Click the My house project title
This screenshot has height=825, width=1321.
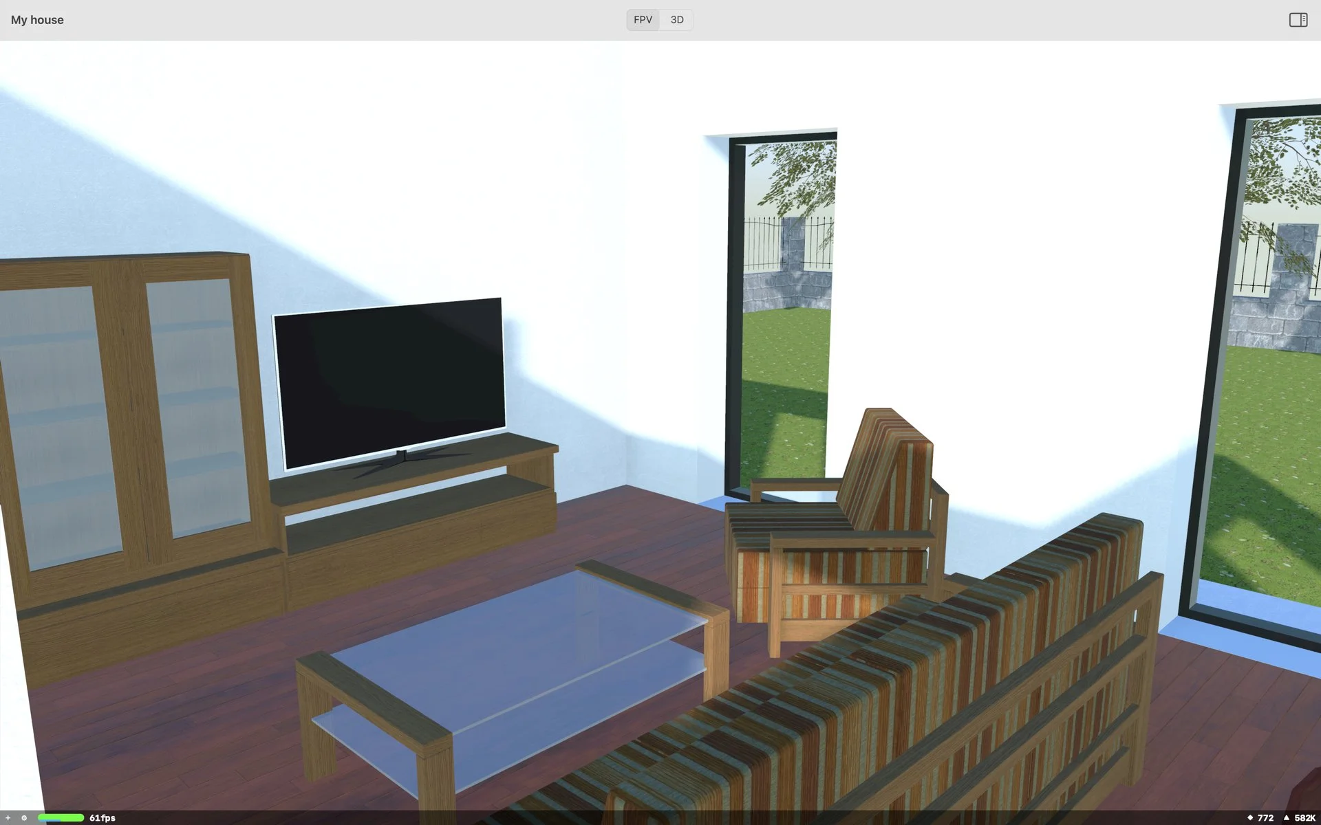[37, 20]
